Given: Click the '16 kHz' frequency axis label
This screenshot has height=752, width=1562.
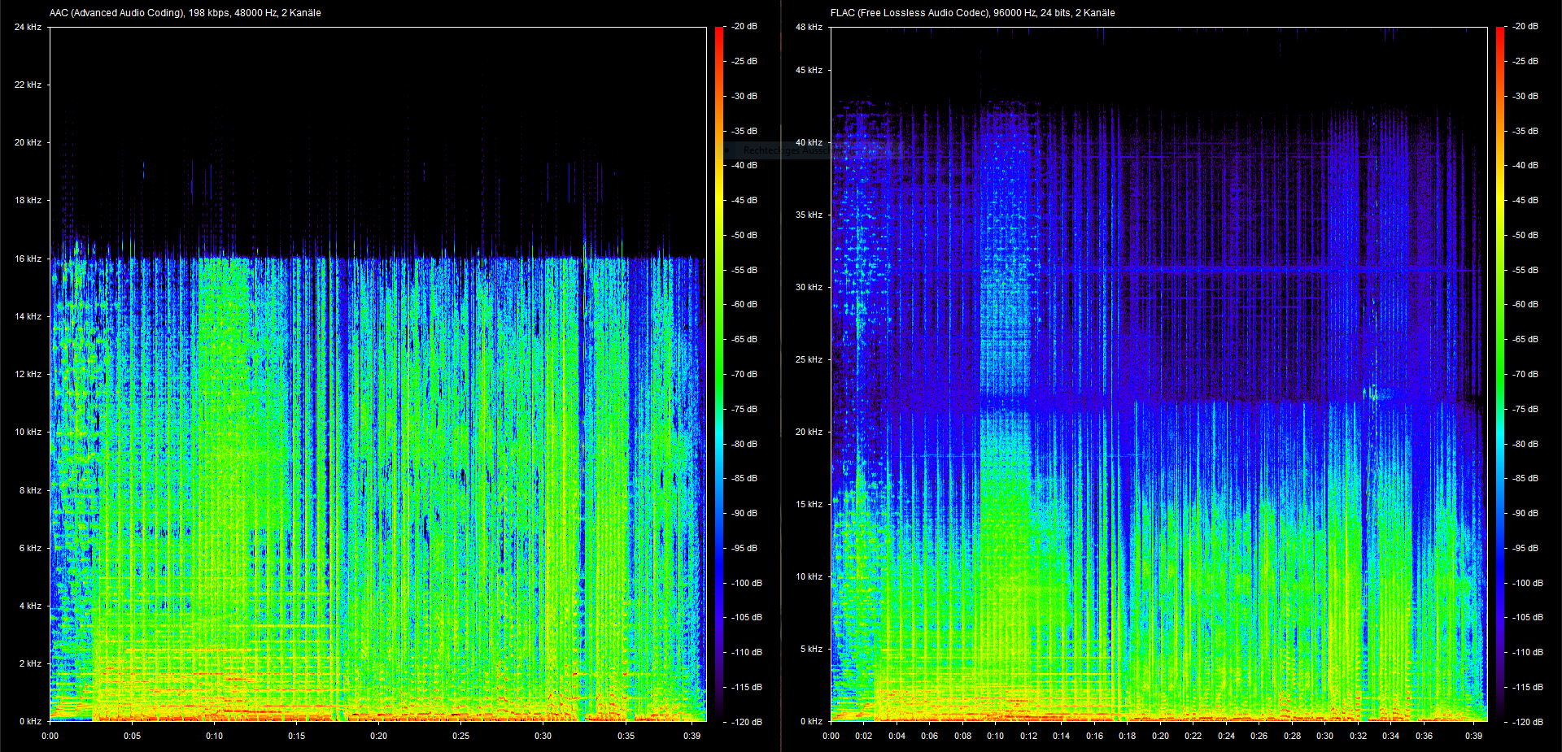Looking at the screenshot, I should [x=28, y=259].
